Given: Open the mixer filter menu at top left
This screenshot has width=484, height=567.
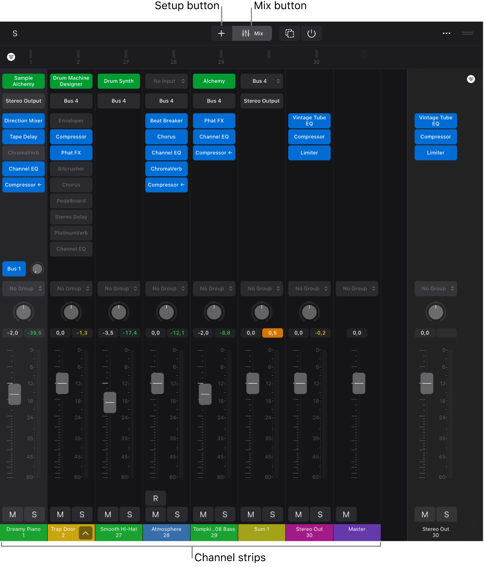Looking at the screenshot, I should [11, 57].
